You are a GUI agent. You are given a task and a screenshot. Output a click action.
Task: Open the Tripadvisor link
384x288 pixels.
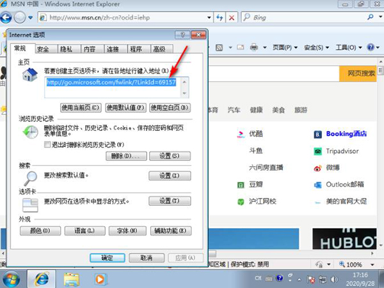click(x=342, y=151)
